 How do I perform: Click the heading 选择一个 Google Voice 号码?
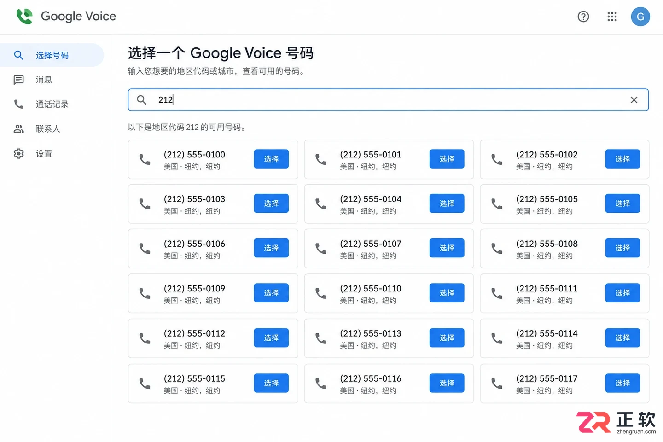(x=221, y=53)
